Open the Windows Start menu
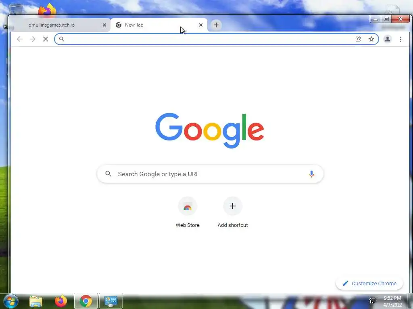Image resolution: width=413 pixels, height=309 pixels. pos(10,301)
